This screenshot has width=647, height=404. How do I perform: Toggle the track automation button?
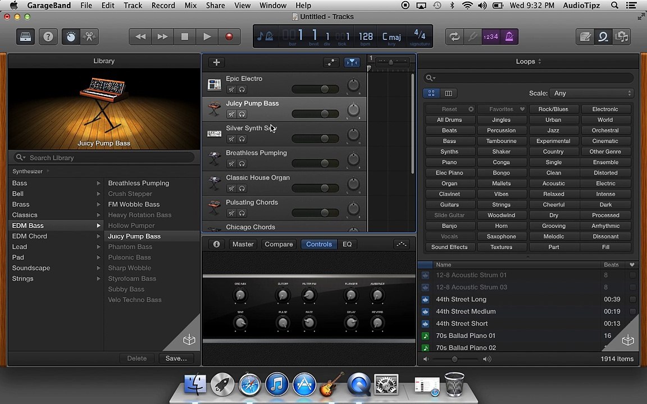pyautogui.click(x=331, y=62)
